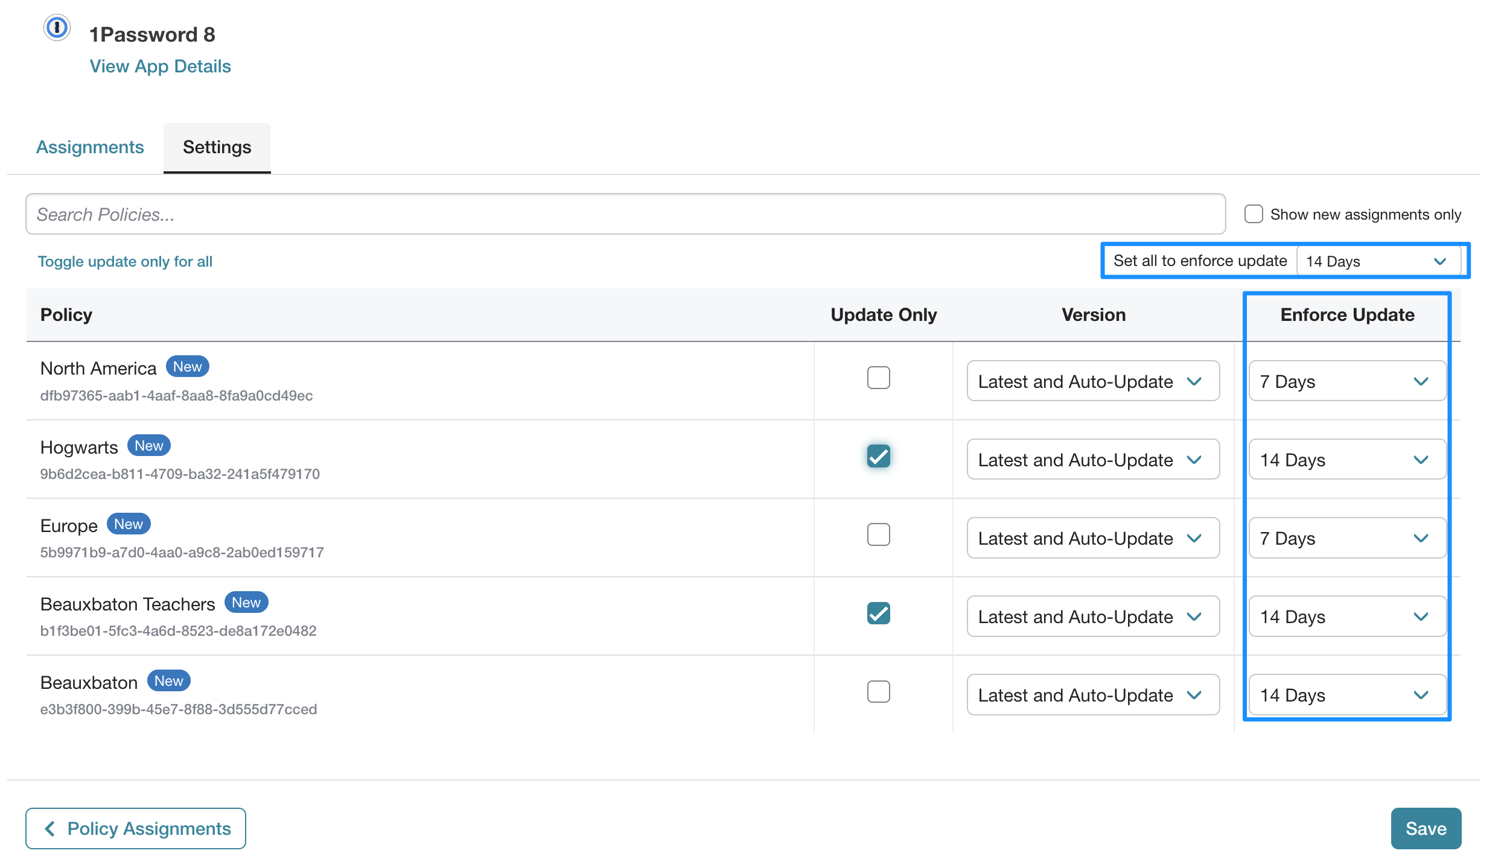Click policy ID 9b6d2cea-b811-4709-ba32-241a5f479170
This screenshot has height=865, width=1504.
[180, 474]
